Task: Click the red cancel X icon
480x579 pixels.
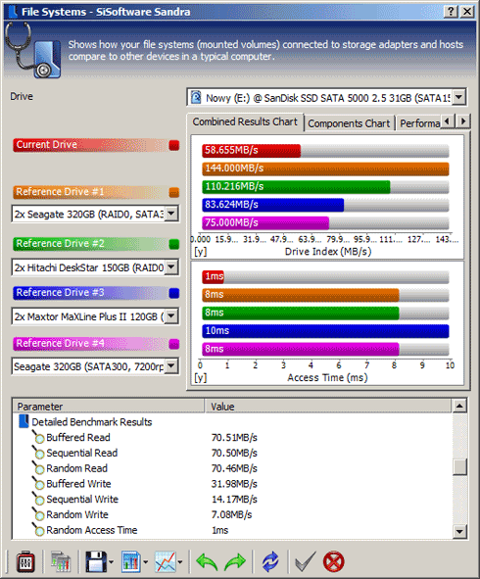Action: point(333,561)
